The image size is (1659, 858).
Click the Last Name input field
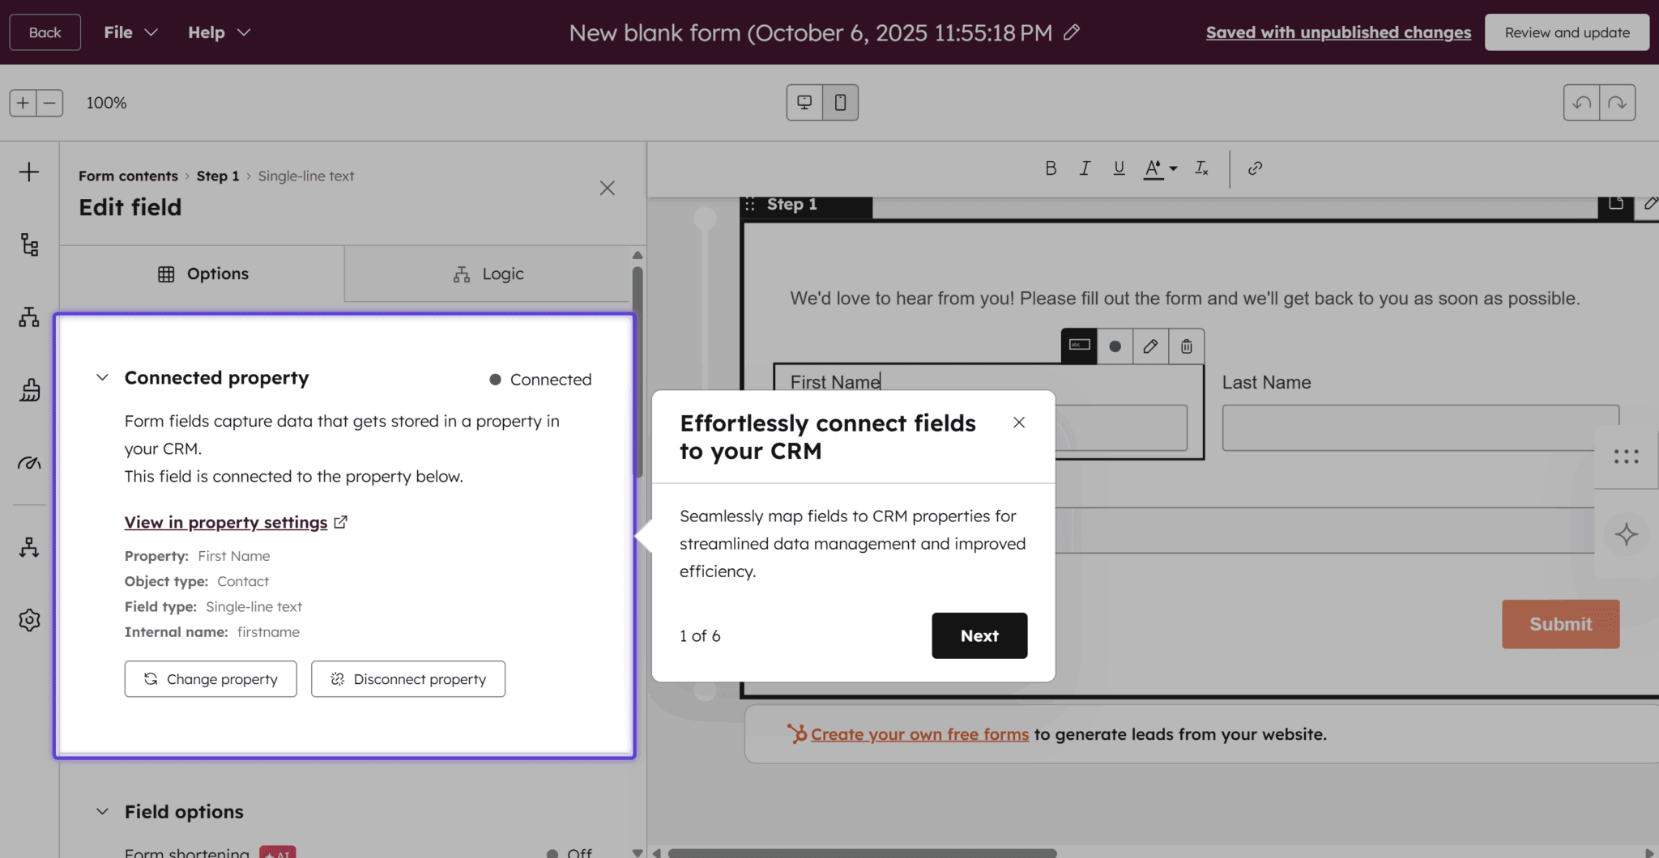coord(1419,428)
